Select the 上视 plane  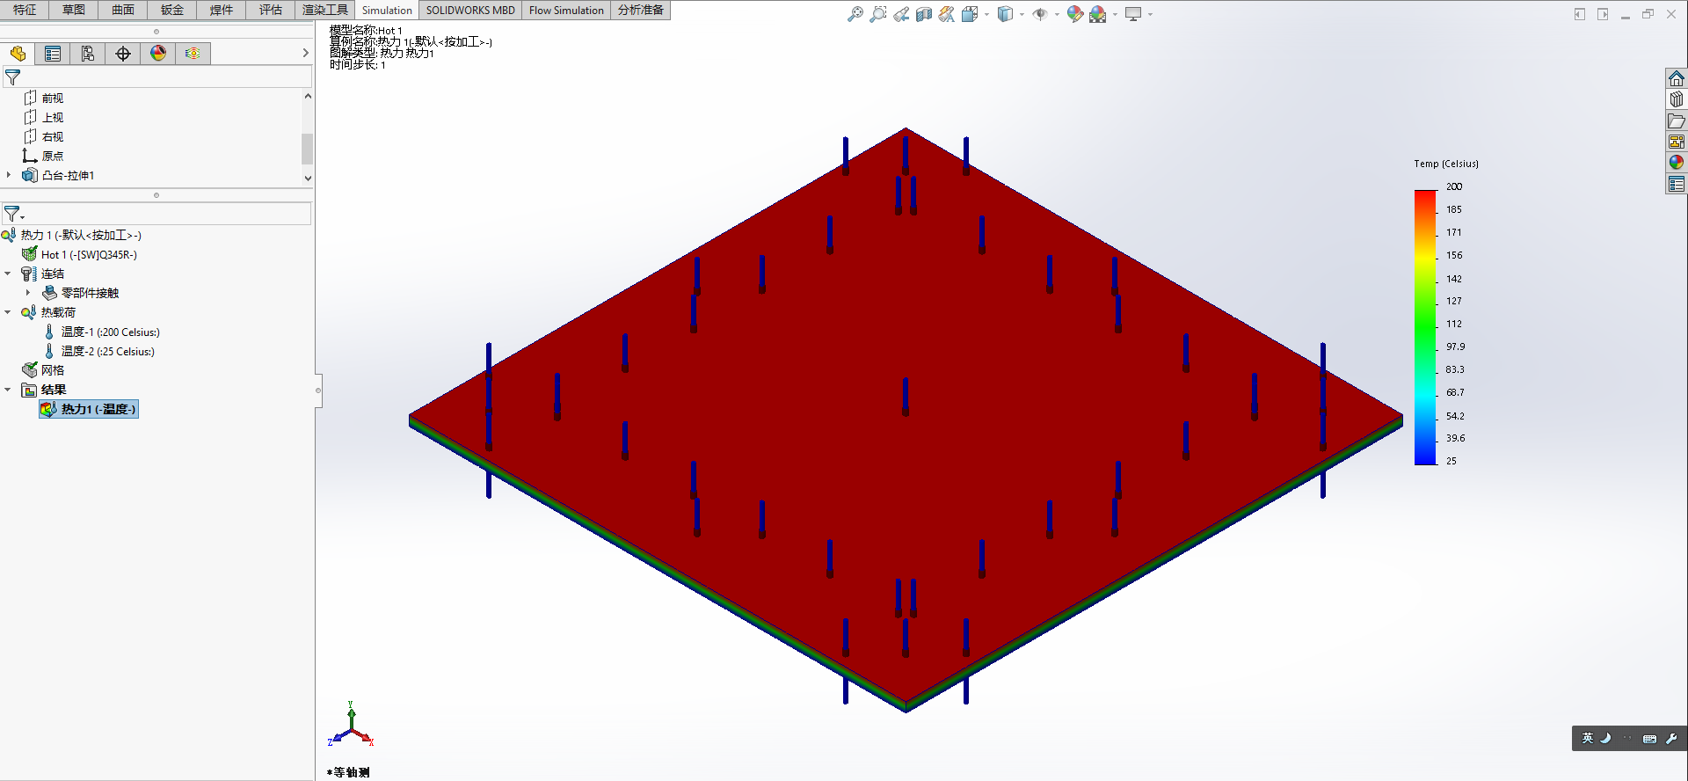coord(44,117)
